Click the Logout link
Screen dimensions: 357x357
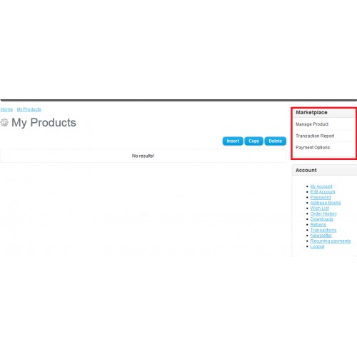pos(317,246)
